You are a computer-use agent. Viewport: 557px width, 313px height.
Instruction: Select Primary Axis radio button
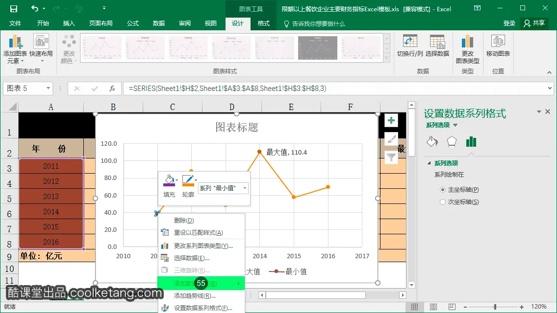[443, 190]
